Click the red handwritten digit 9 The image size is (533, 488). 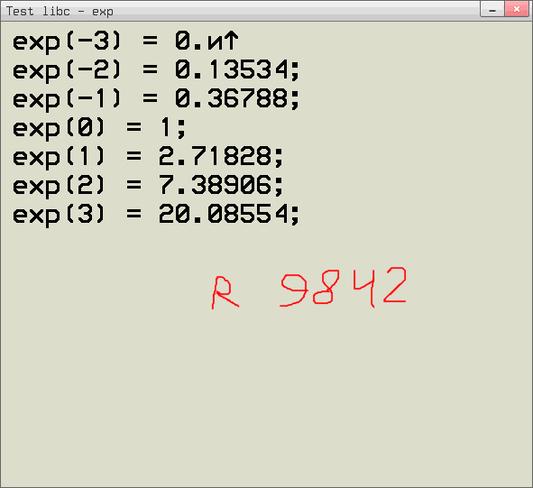[x=294, y=290]
